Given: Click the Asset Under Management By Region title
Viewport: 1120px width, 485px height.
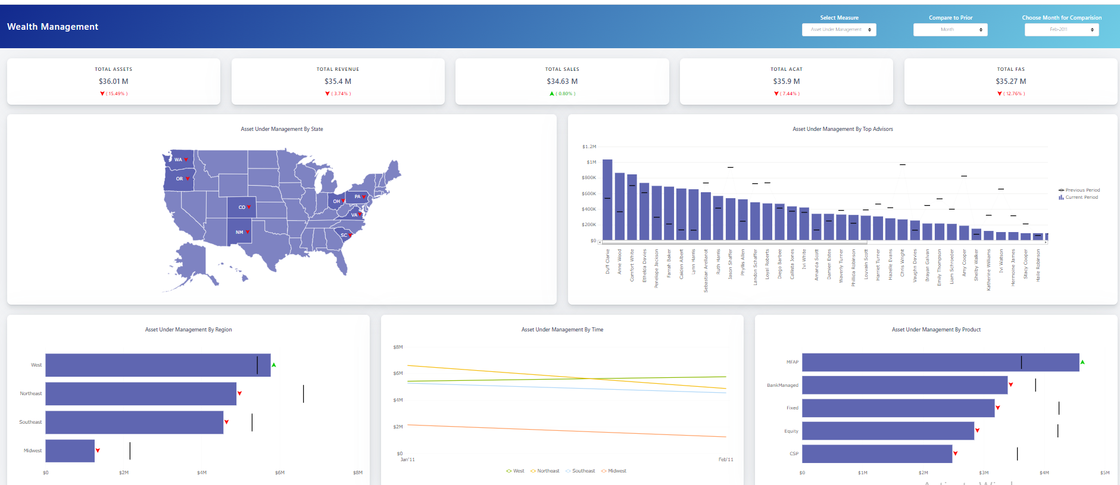Looking at the screenshot, I should [x=189, y=330].
